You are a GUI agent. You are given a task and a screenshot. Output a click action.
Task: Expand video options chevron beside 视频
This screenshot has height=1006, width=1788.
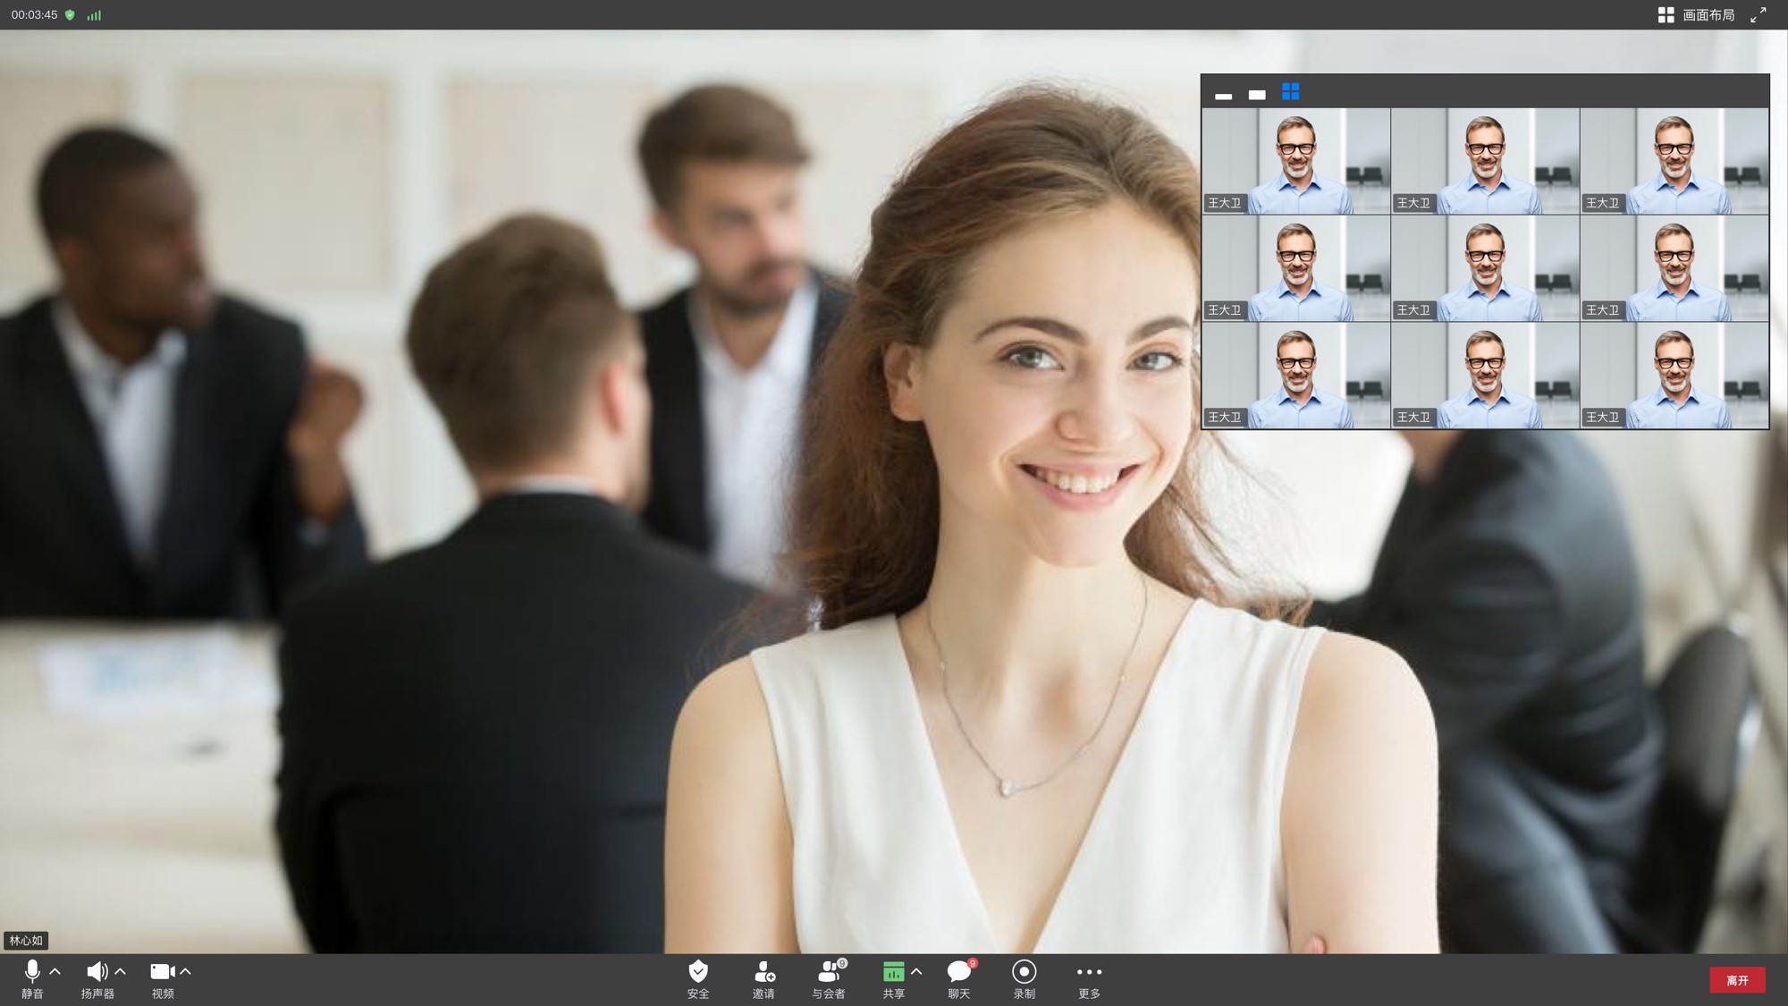(186, 971)
